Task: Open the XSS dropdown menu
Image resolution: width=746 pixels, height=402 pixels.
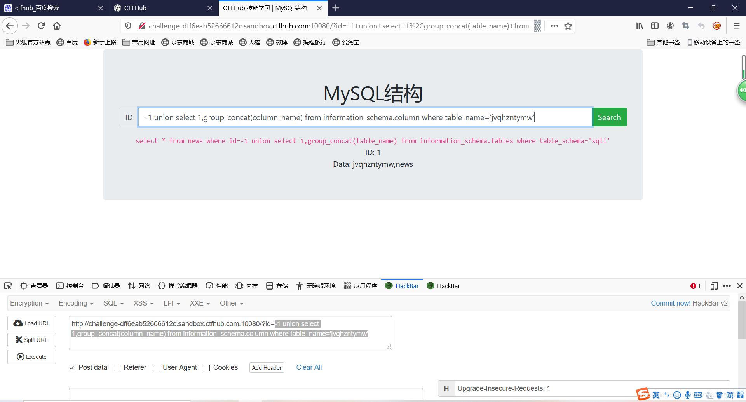Action: click(144, 303)
